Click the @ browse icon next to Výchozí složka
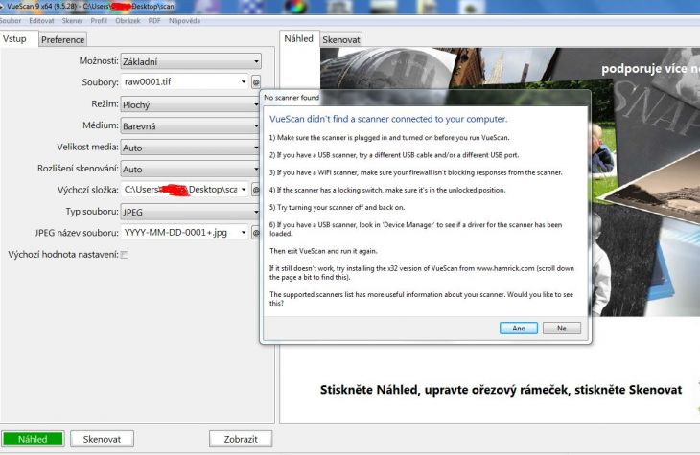The image size is (700, 455). point(256,190)
